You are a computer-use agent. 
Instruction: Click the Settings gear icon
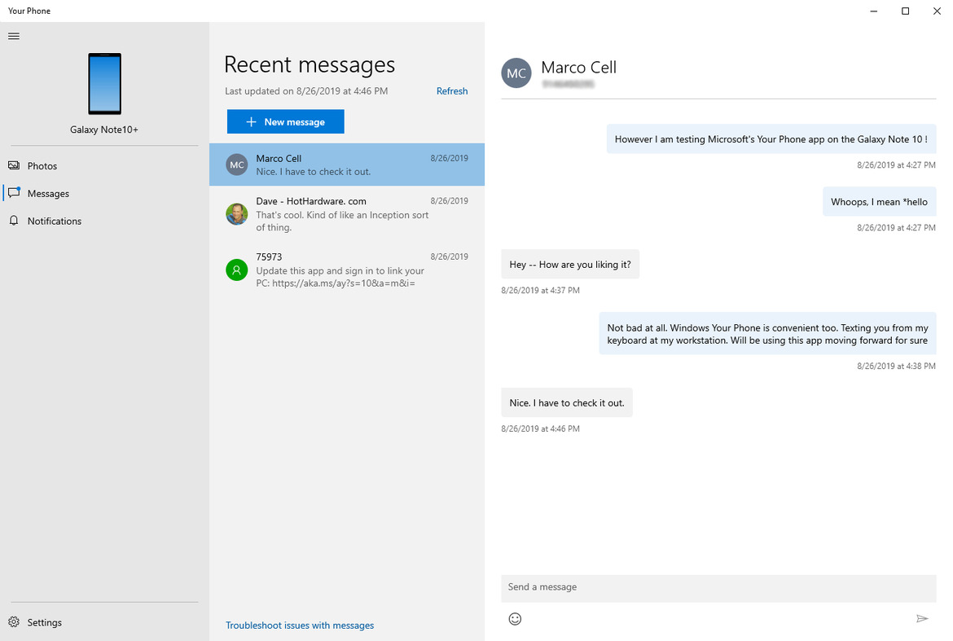click(14, 621)
